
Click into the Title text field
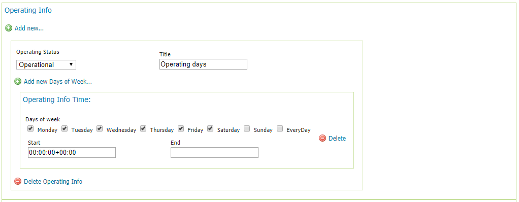[x=203, y=64]
